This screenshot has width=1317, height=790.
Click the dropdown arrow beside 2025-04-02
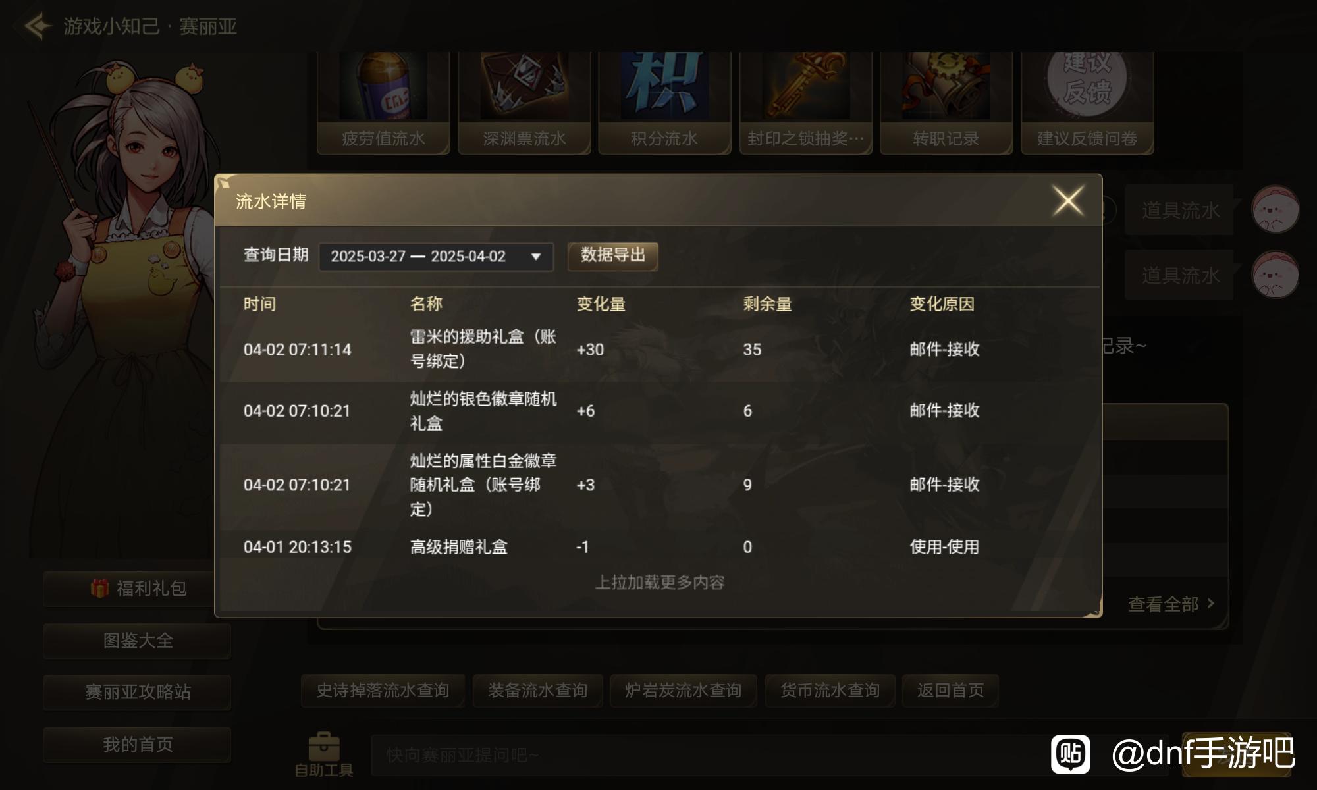point(536,257)
